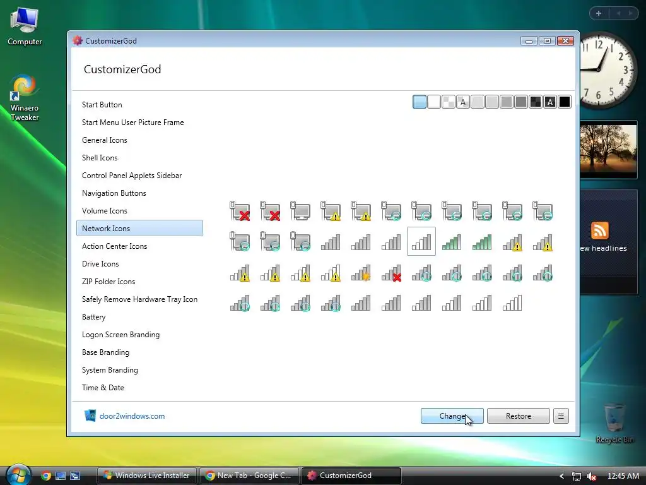Expand hidden tray icons chevron
Viewport: 646px width, 485px height.
(x=561, y=476)
